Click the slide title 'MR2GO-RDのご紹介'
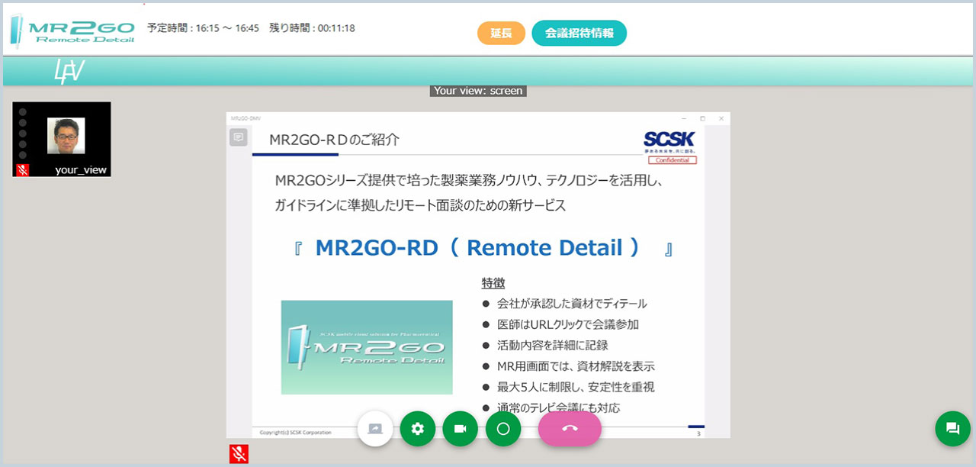The height and width of the screenshot is (467, 976). pyautogui.click(x=334, y=140)
